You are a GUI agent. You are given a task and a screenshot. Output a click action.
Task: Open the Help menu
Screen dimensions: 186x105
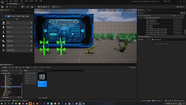(x=41, y=1)
